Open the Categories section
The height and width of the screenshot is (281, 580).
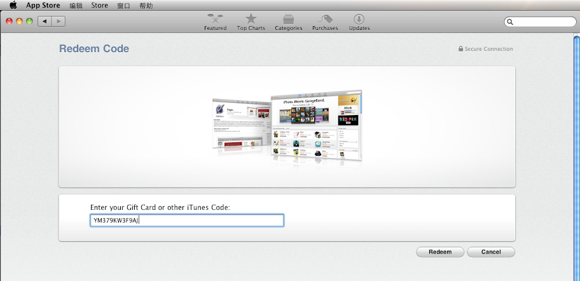289,22
